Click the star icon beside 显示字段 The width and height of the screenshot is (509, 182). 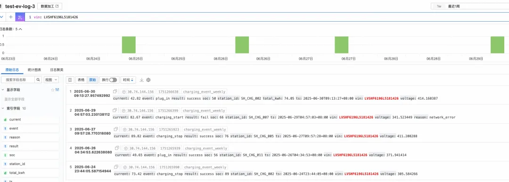coord(53,90)
